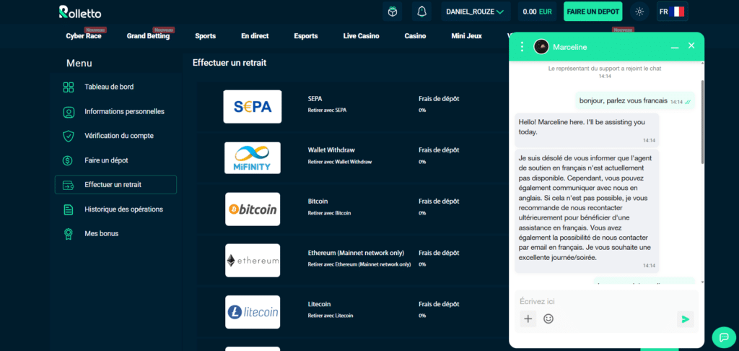Screen dimensions: 739x351
Task: Click the floating live chat bubble icon
Action: pos(723,337)
